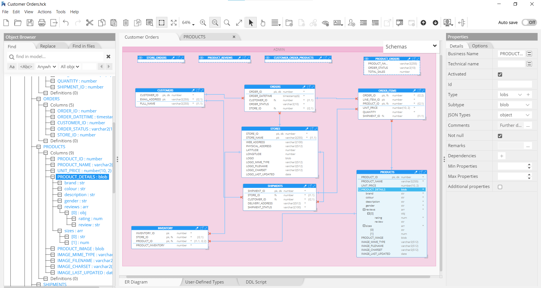The width and height of the screenshot is (541, 288).
Task: Uncheck the Activated checkbox
Action: point(500,74)
